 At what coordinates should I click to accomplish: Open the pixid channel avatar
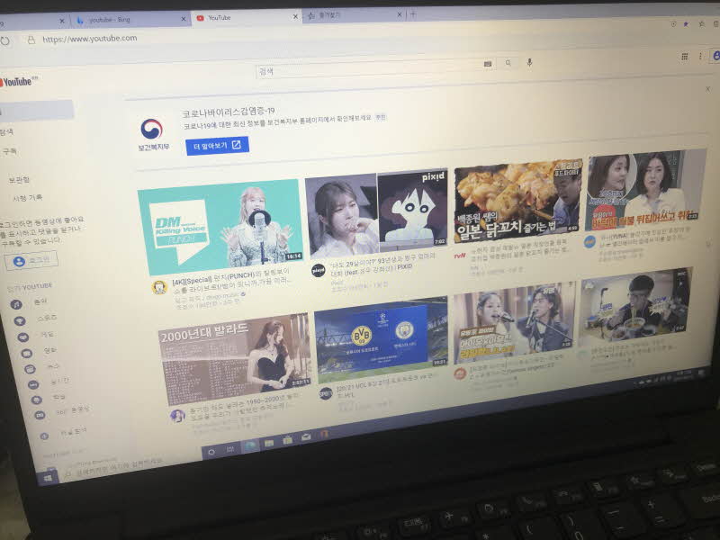(319, 271)
